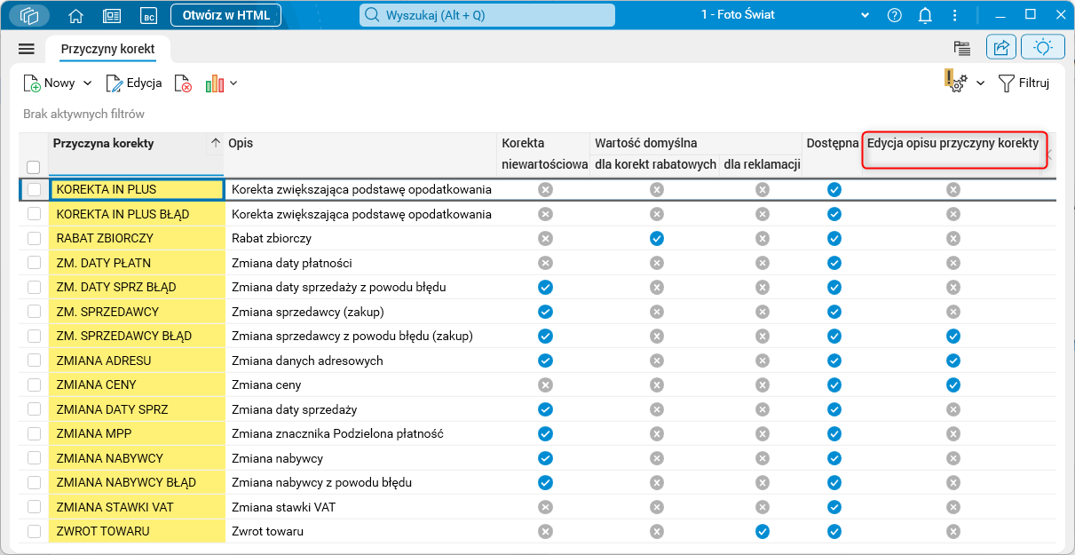Expand the settings gear dropdown arrow
Viewport: 1075px width, 555px height.
pyautogui.click(x=981, y=83)
